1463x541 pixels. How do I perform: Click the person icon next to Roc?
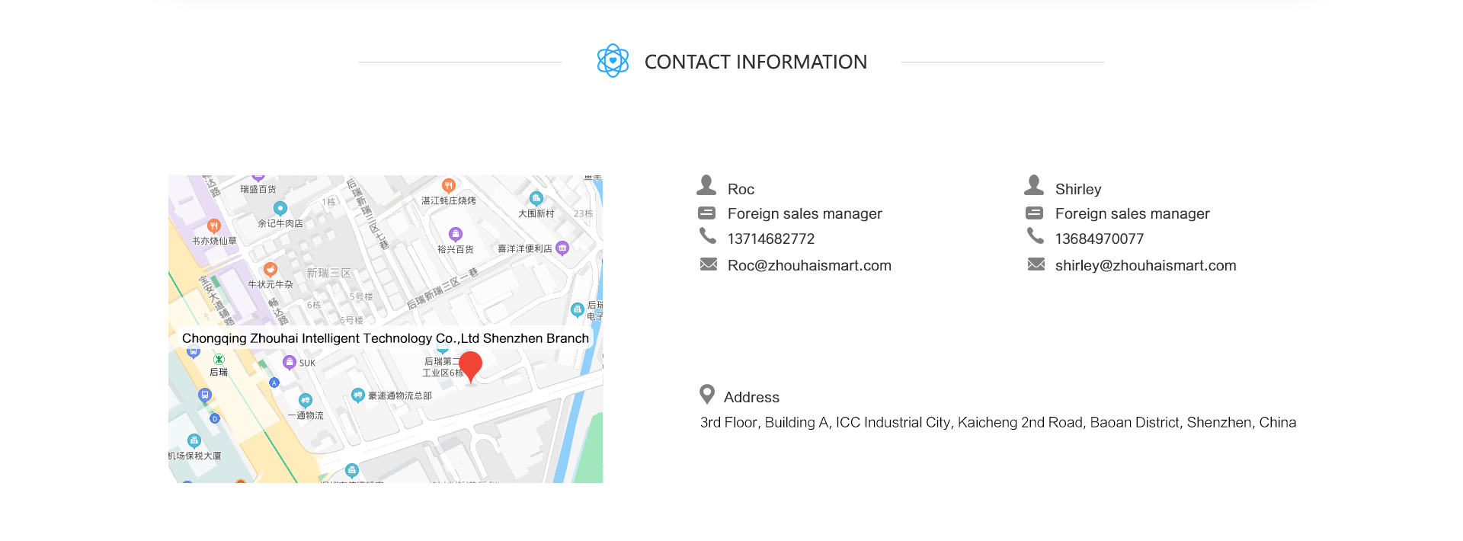pyautogui.click(x=706, y=185)
